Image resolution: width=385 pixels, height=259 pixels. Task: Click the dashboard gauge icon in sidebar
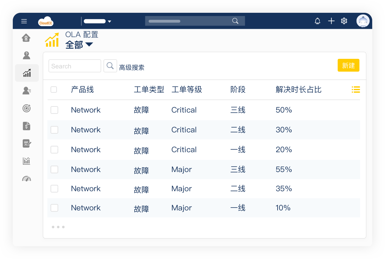coord(27,178)
